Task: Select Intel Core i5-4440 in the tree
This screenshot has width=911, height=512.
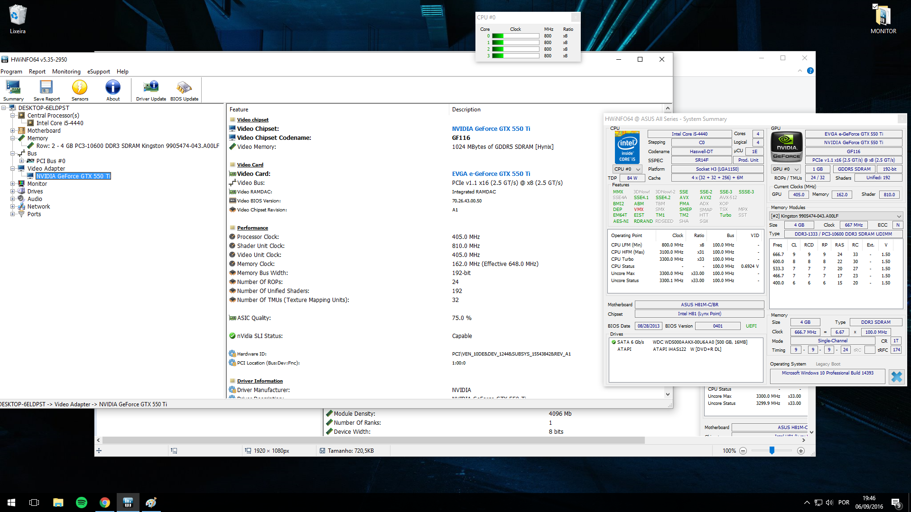Action: 60,123
